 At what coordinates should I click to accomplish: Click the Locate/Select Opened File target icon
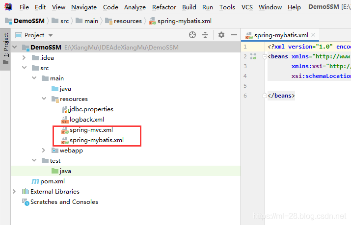coord(192,35)
